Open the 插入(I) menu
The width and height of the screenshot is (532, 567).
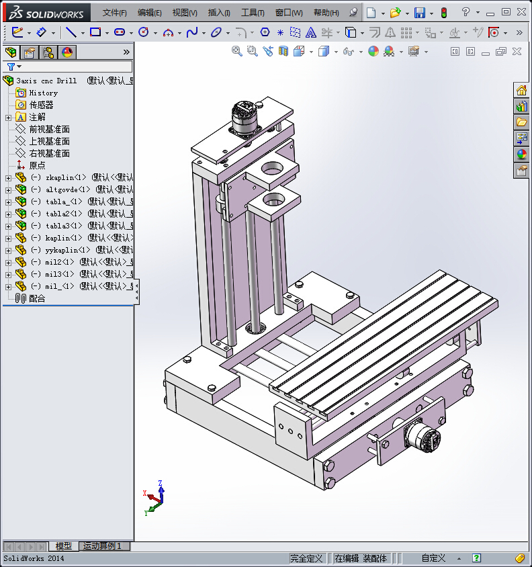[x=219, y=13]
